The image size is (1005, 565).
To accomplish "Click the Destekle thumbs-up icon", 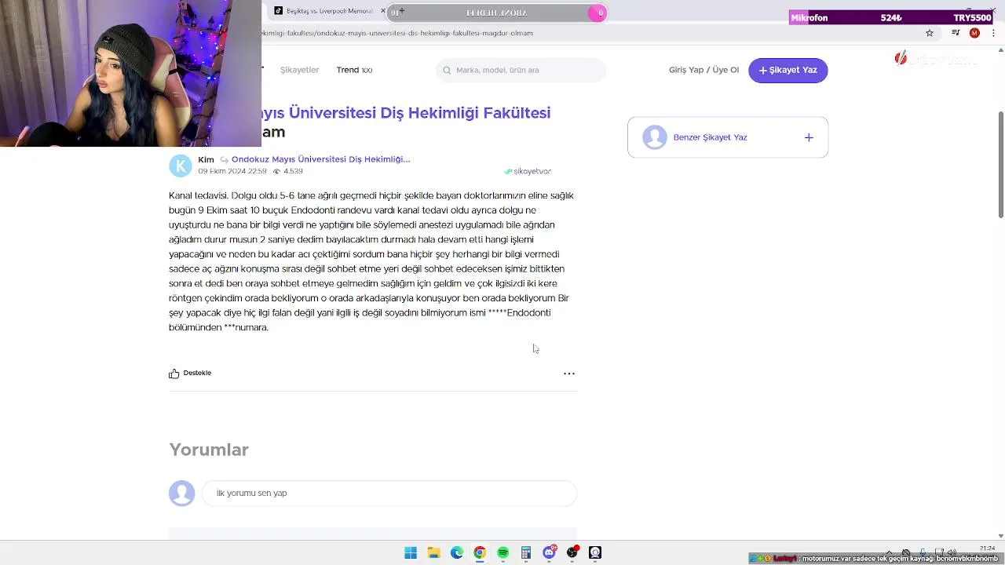I will [174, 374].
